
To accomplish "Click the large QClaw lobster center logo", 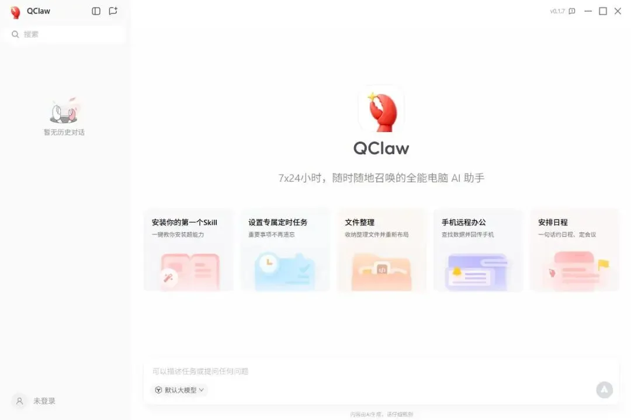I will pos(381,108).
